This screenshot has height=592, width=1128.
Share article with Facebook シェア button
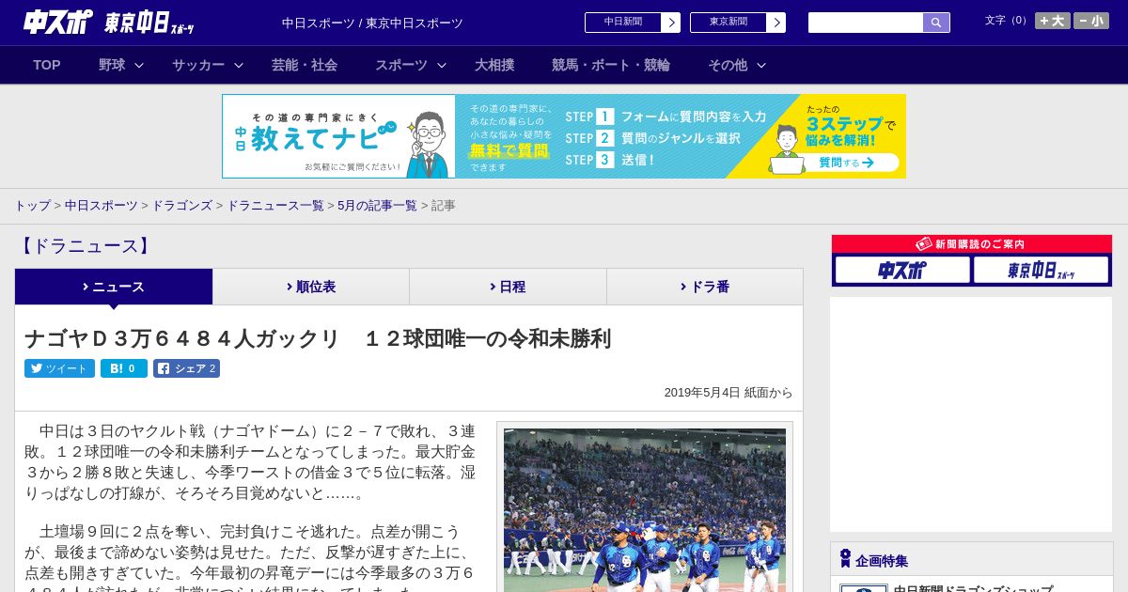click(x=186, y=368)
